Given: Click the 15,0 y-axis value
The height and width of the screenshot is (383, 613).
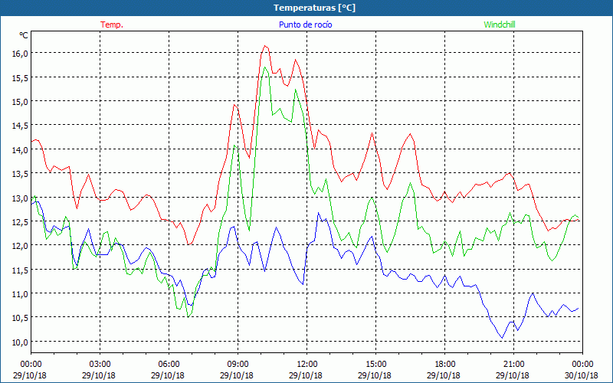Looking at the screenshot, I should [x=20, y=102].
